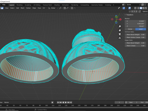Image resolution: width=148 pixels, height=111 pixels.
Task: Toggle X axis mesh mirror
Action: [132, 11]
